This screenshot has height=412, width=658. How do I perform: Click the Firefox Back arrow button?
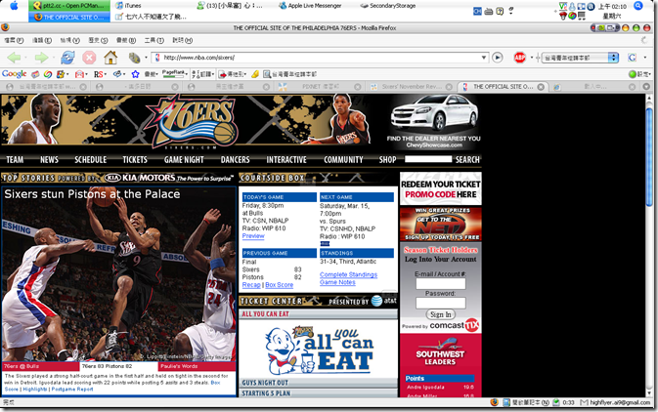[15, 58]
